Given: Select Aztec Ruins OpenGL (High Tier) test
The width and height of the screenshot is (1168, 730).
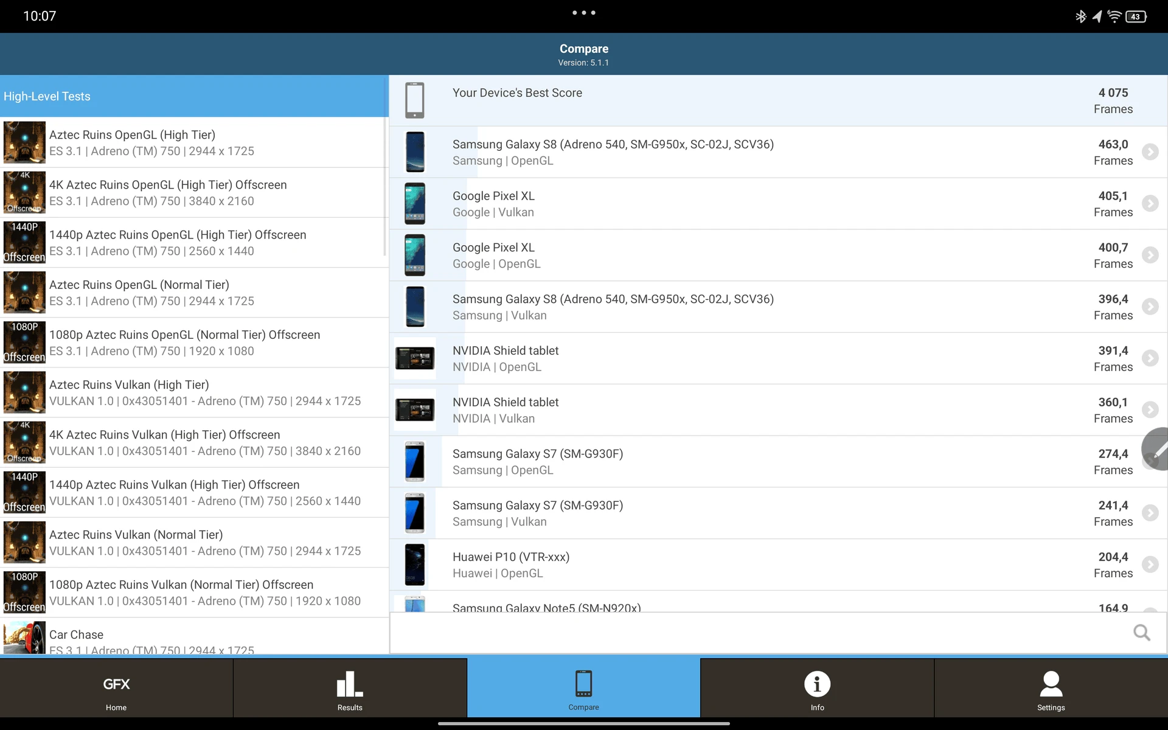Looking at the screenshot, I should click(194, 142).
